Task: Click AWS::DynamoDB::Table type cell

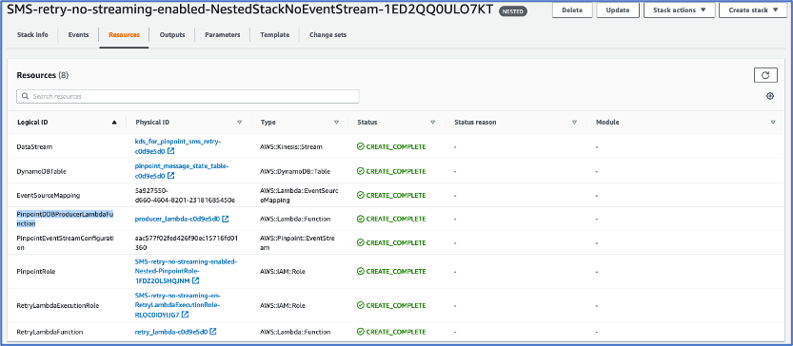Action: click(295, 171)
